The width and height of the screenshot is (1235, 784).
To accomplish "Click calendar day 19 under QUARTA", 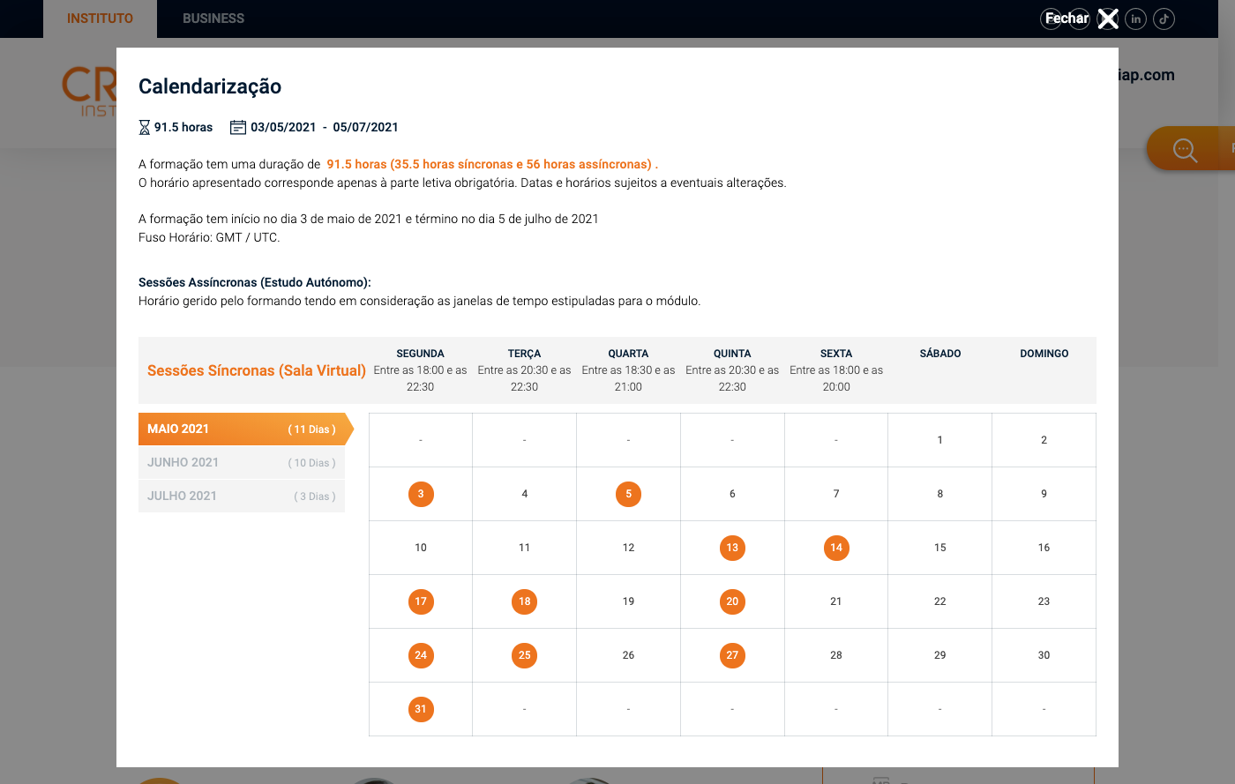I will (628, 601).
